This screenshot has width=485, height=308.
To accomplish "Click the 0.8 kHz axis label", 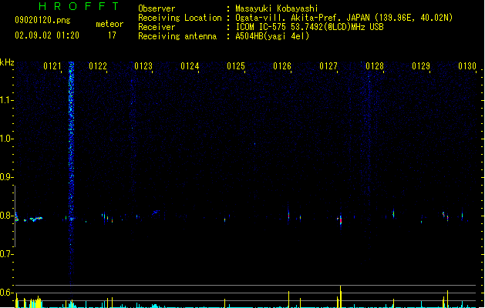I will coord(6,216).
